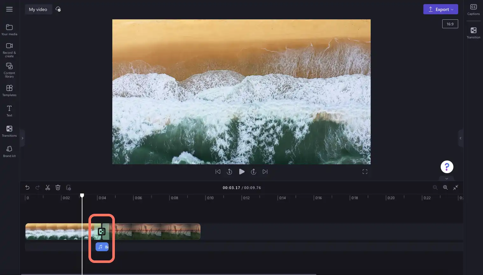
Task: Expand the collapsed left sidebar panel
Action: coord(22,138)
